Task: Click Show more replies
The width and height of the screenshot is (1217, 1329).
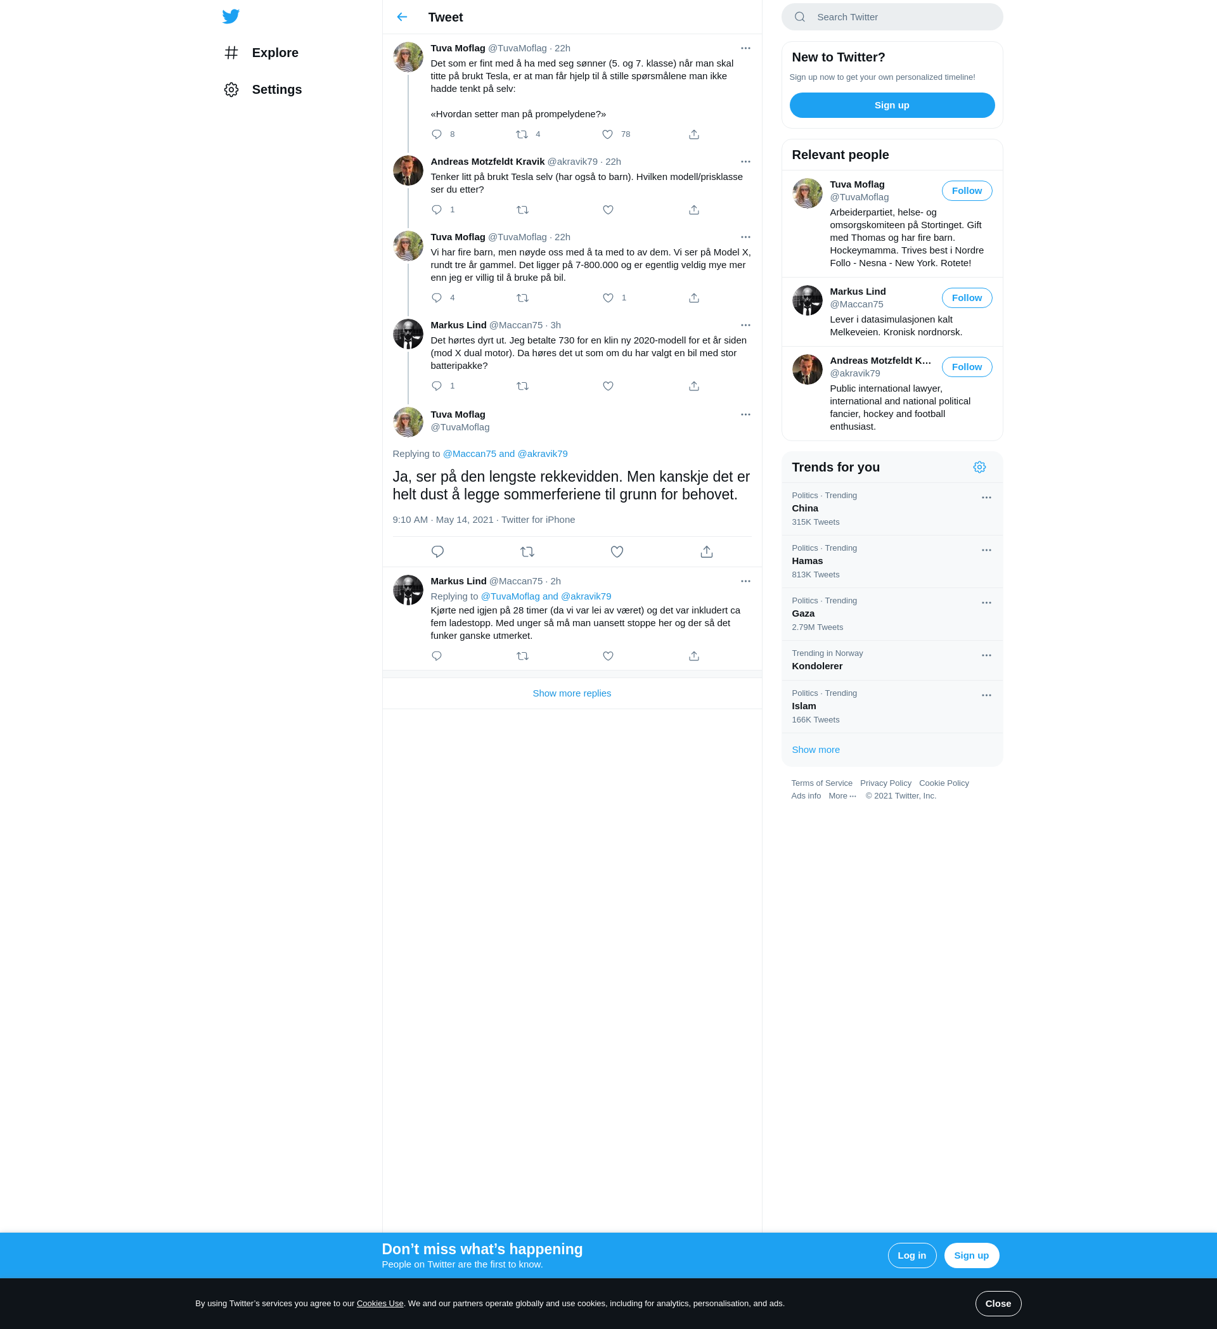Action: click(572, 693)
